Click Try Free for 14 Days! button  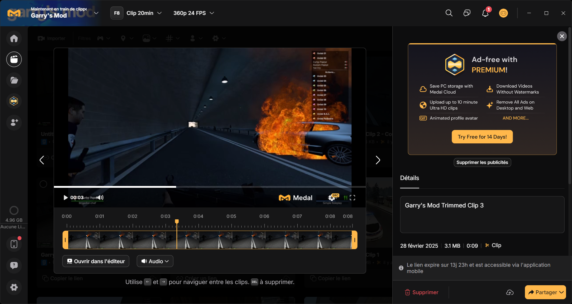click(x=482, y=137)
